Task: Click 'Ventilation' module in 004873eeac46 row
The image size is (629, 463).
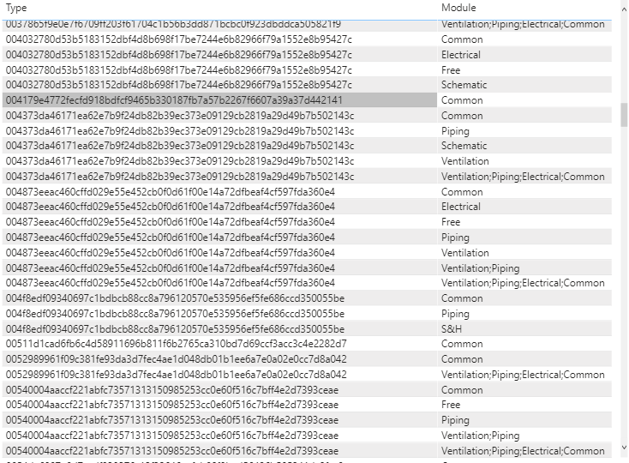Action: coord(465,253)
